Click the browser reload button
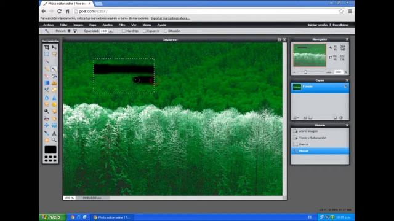Viewport: 394px width, 221px height. point(59,11)
